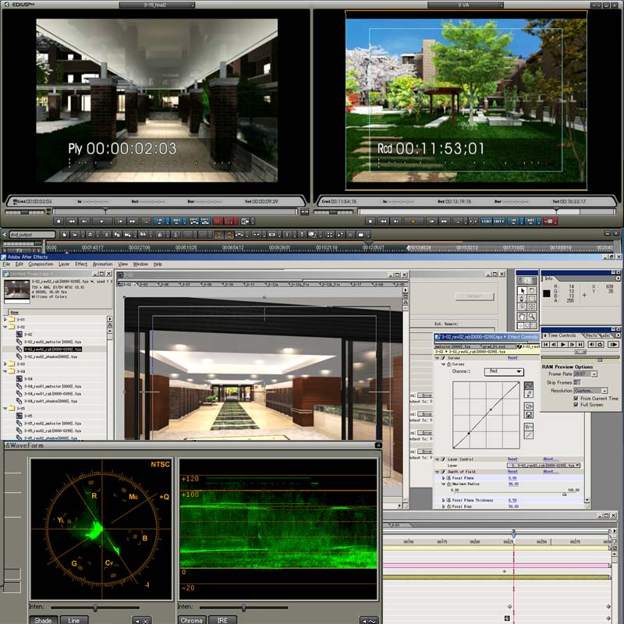Viewport: 624px width, 624px height.
Task: Adjust waveform Inten. slider handle
Action: (x=243, y=608)
